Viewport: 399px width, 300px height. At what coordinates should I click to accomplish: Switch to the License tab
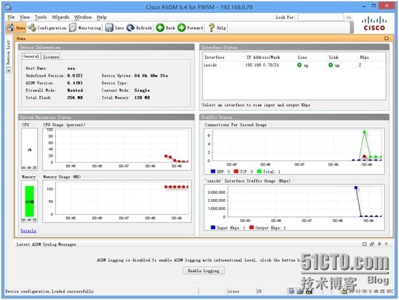(x=51, y=57)
